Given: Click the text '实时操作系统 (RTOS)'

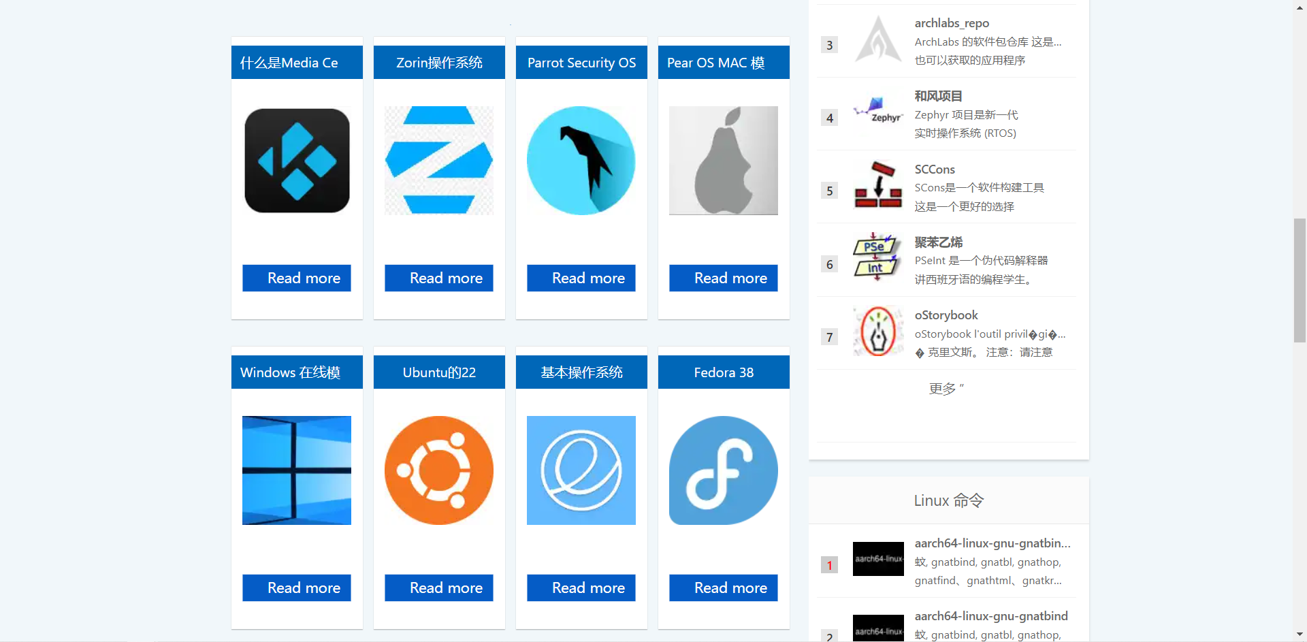Looking at the screenshot, I should coord(965,133).
